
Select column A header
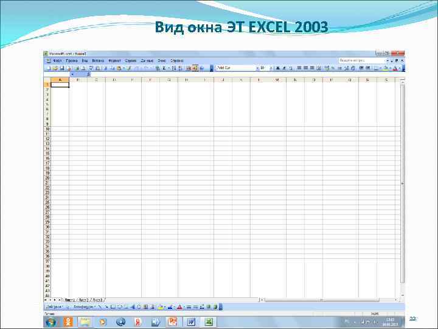point(60,80)
